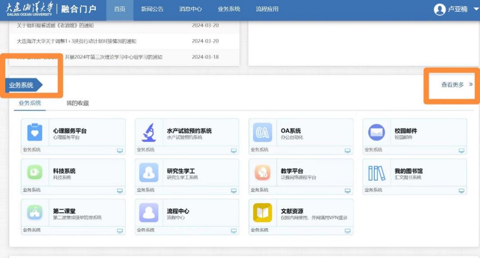This screenshot has height=258, width=480.
Task: Open the yellow 文献资源 book icon
Action: coord(262,213)
